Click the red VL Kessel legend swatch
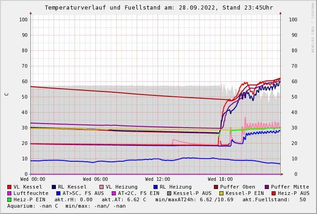The image size is (317, 214). tap(9, 187)
